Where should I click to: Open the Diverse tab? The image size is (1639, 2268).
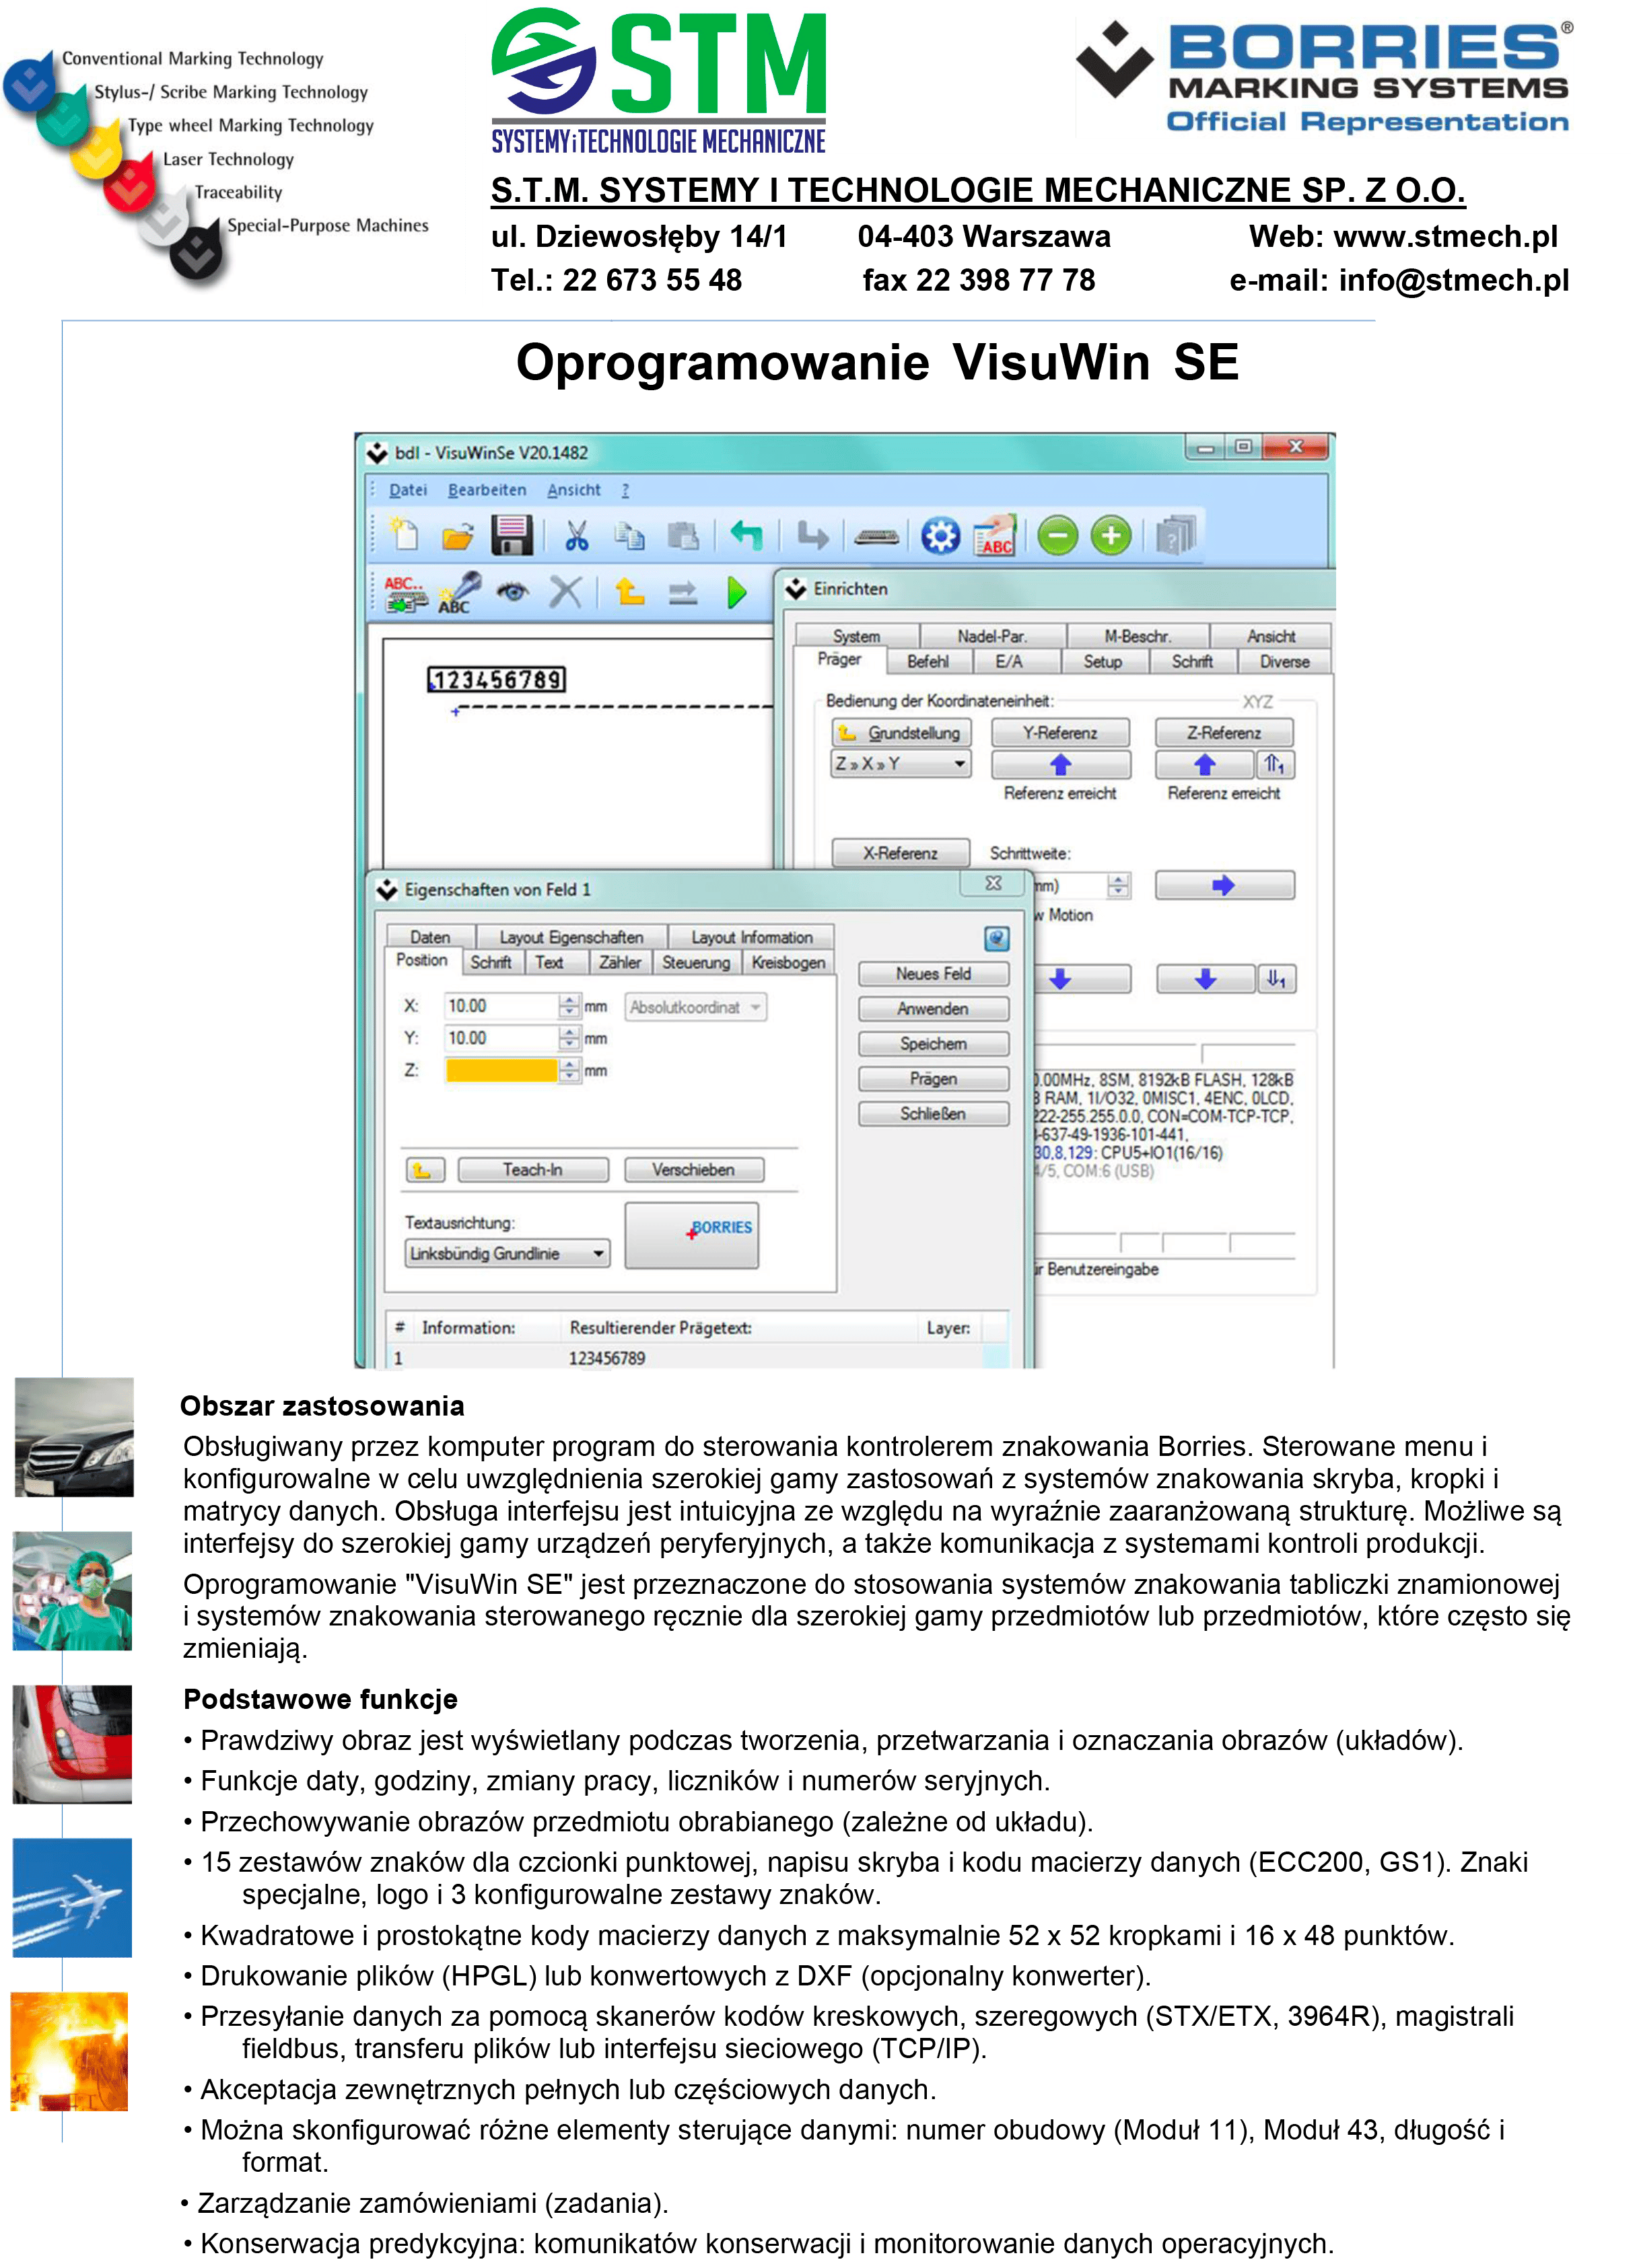tap(1284, 661)
